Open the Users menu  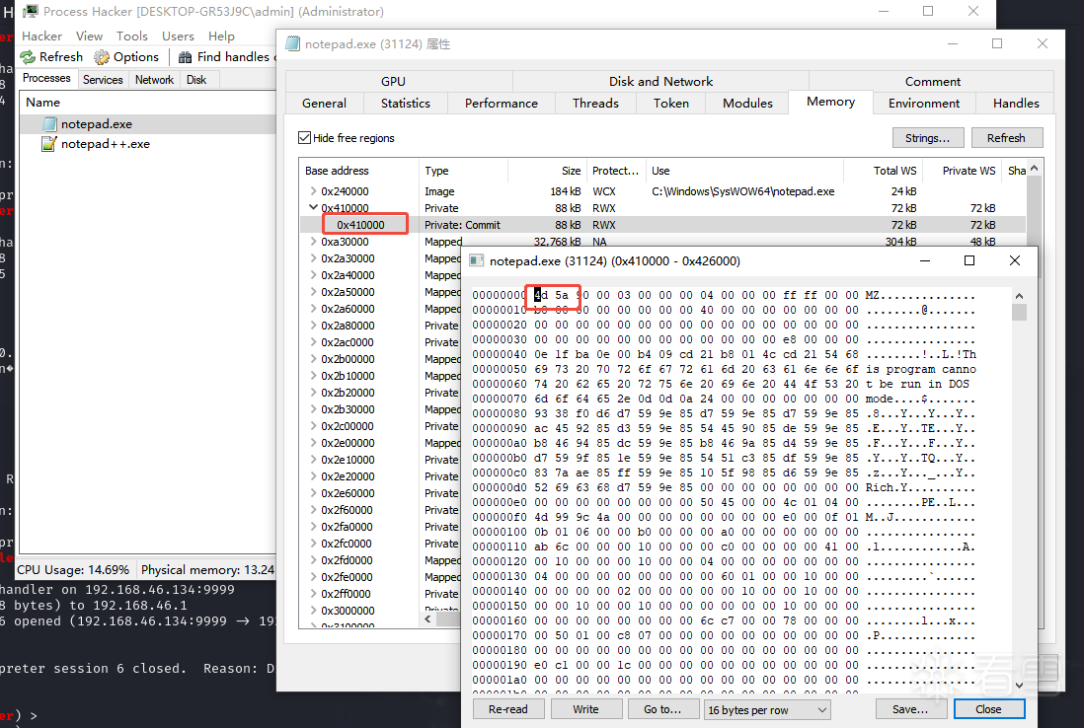pos(178,36)
